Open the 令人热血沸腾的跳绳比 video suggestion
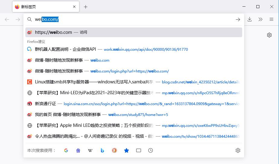 pos(134,136)
